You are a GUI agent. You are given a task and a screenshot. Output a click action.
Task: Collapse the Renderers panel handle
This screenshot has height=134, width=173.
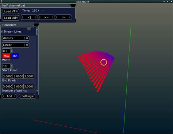pyautogui.click(x=36, y=25)
